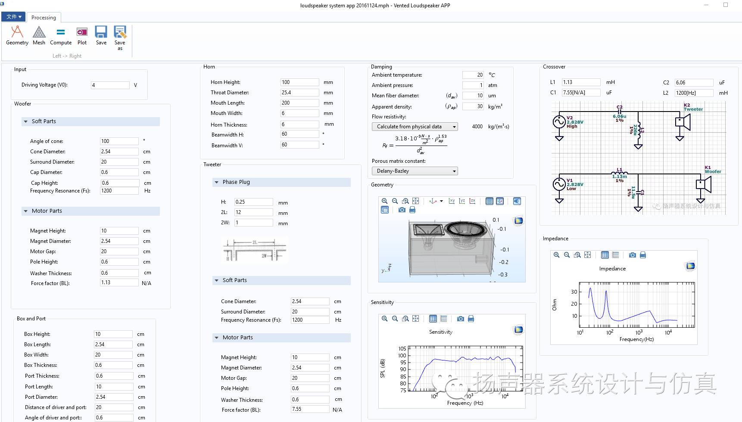Open the Flow resistivity calculation dropdown
Screen dimensions: 742x422
pos(415,127)
